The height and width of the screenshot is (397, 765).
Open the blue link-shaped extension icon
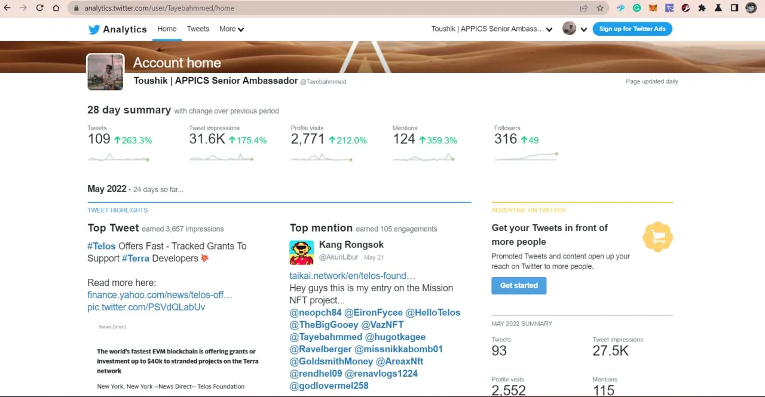(621, 8)
